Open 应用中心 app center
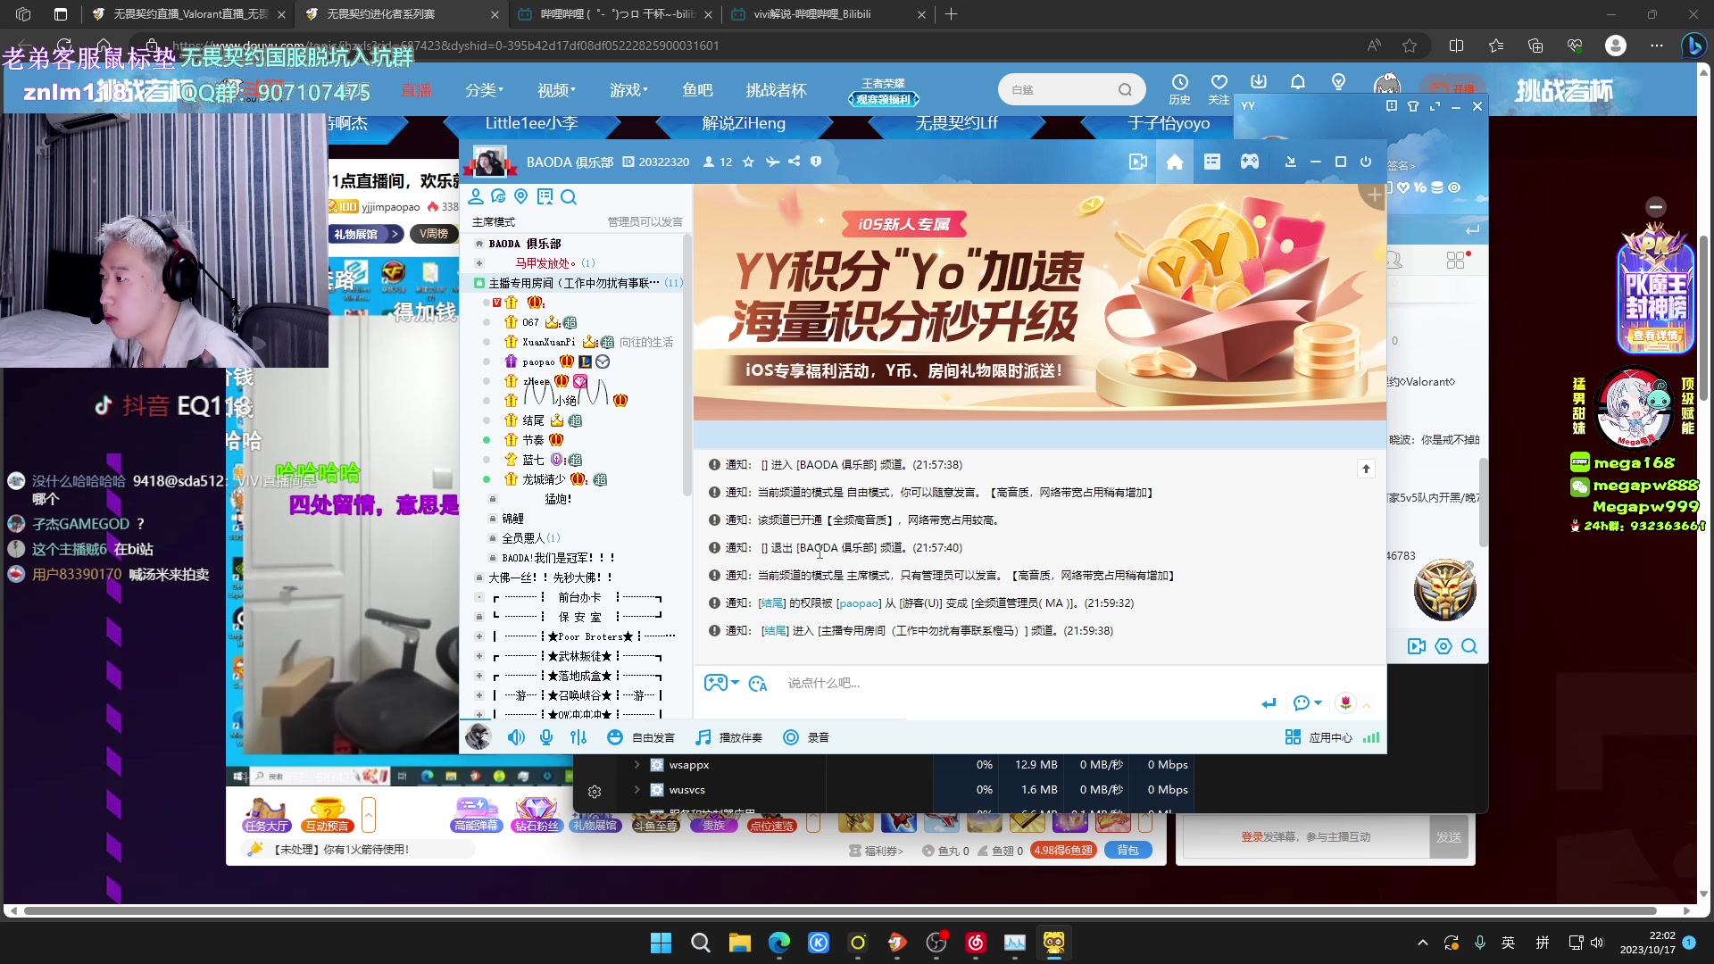Screen dimensions: 1714x964 point(1319,737)
